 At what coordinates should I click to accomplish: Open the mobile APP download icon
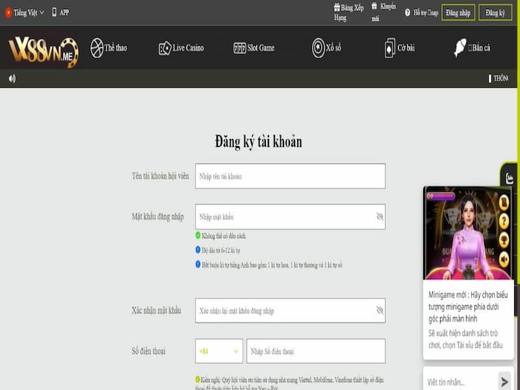(x=55, y=12)
